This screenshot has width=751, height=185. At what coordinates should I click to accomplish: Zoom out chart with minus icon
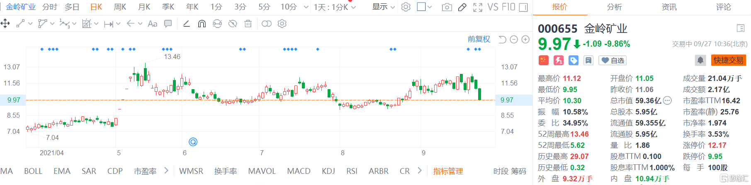514,40
